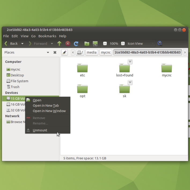Choose Unmount in the context menu
Screen dimensions: 190x190
(40, 130)
